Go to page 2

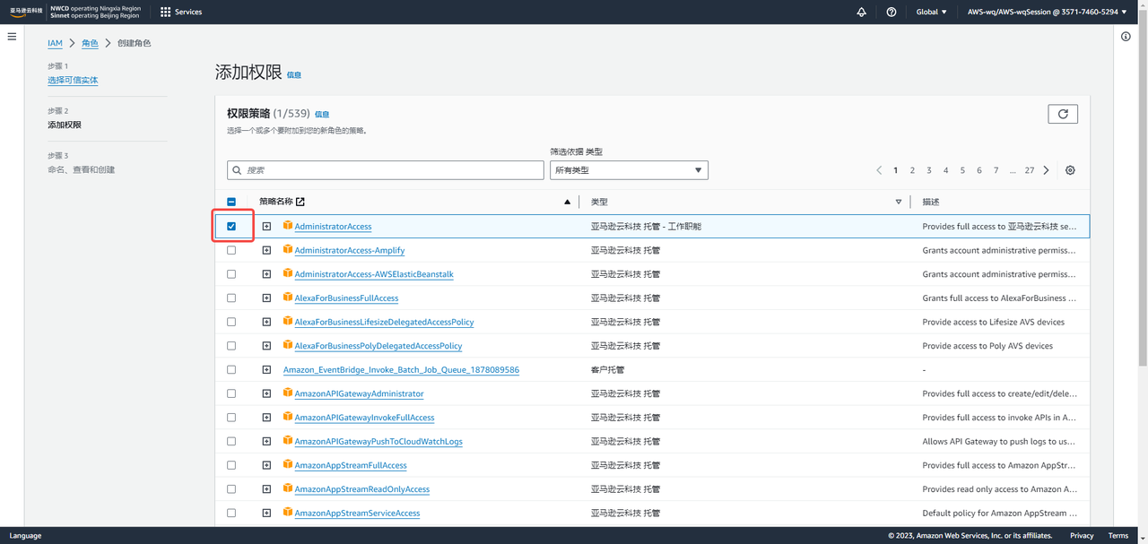tap(912, 170)
